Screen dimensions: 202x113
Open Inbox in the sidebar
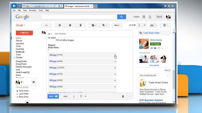point(18,38)
